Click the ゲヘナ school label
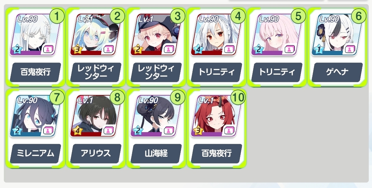Screen dimensions: 372x188 click(337, 72)
